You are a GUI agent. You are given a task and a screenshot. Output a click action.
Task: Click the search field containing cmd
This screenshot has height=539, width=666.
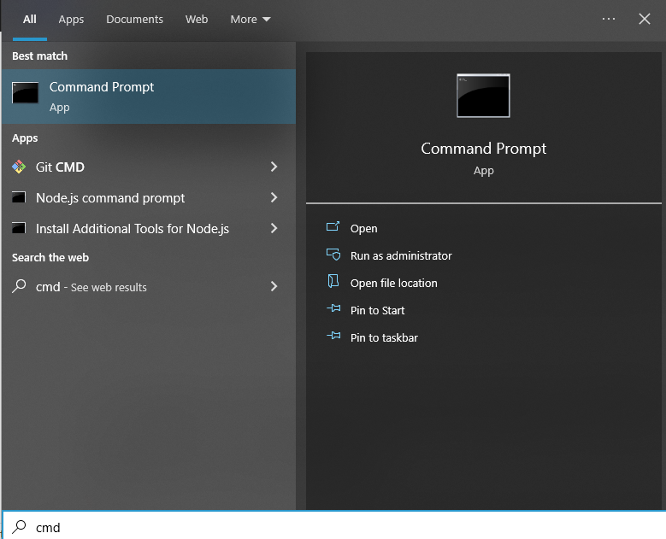click(x=333, y=526)
